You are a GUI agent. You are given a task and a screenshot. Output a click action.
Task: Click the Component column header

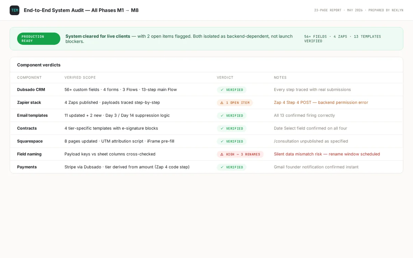click(29, 78)
